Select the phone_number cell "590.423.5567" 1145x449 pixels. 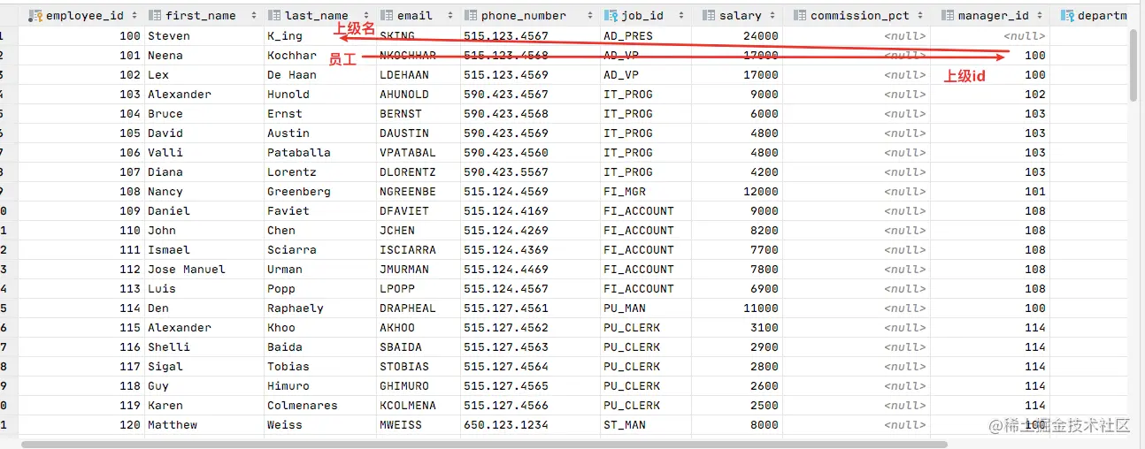(x=506, y=172)
